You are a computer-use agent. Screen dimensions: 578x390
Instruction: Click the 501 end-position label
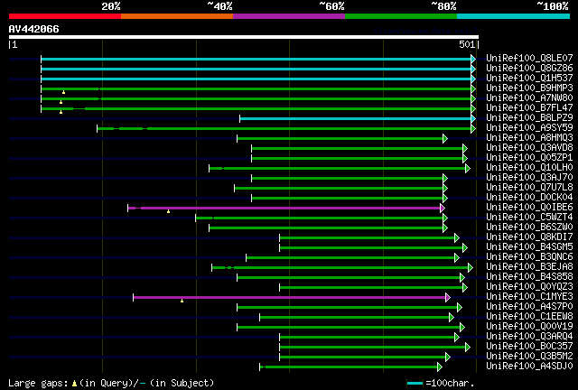click(x=467, y=44)
